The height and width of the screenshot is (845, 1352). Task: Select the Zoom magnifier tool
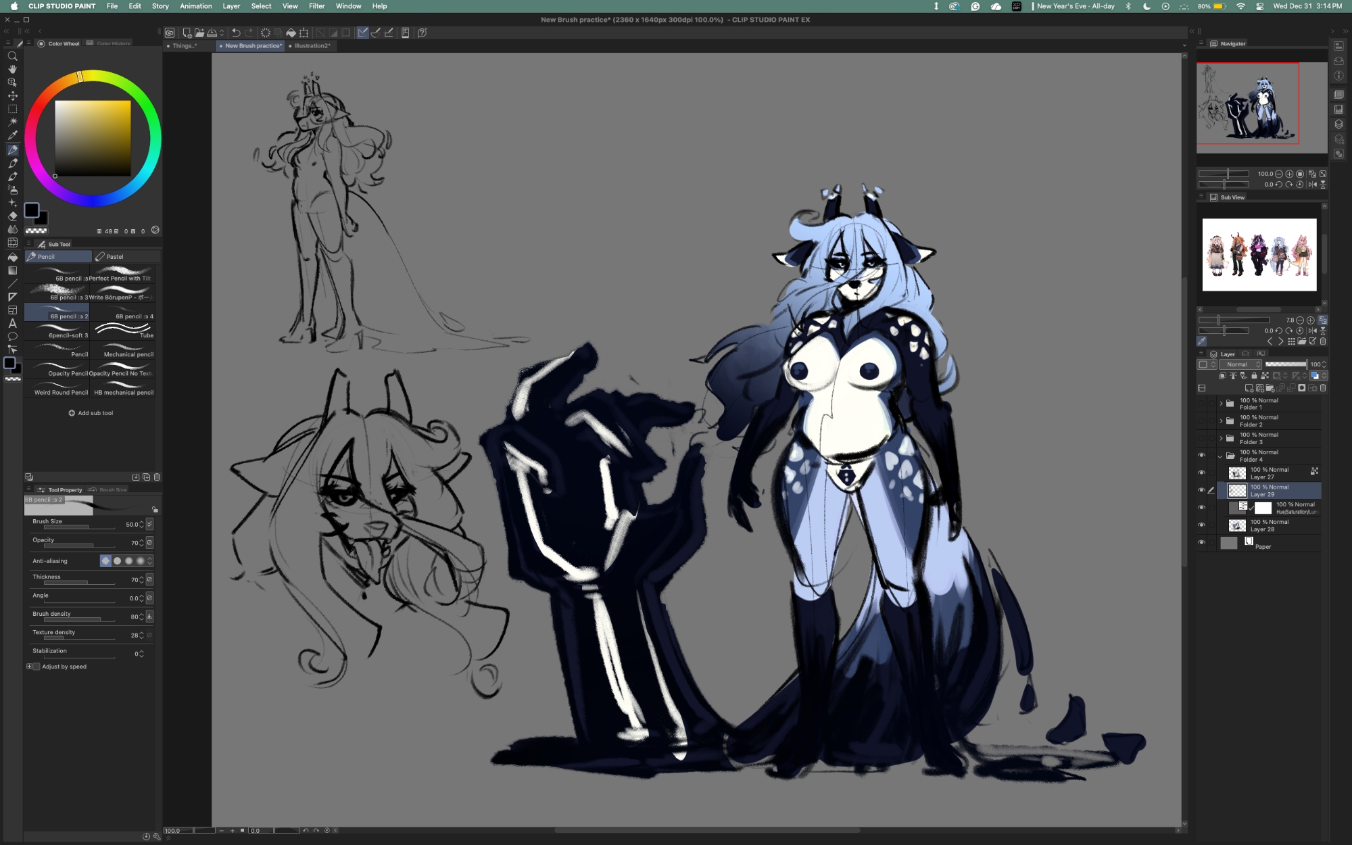12,56
